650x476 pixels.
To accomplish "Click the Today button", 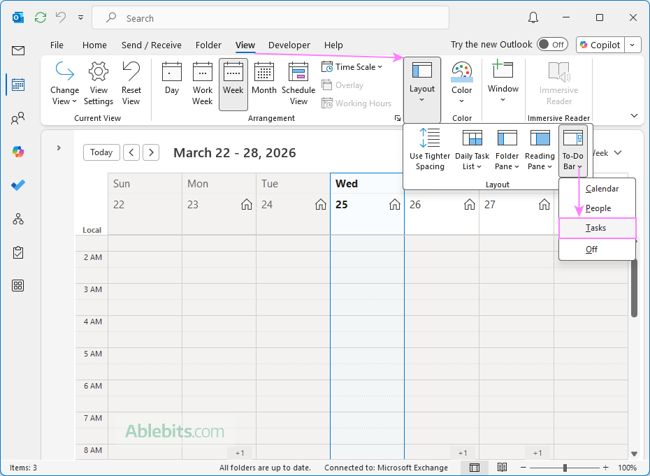I will (101, 152).
